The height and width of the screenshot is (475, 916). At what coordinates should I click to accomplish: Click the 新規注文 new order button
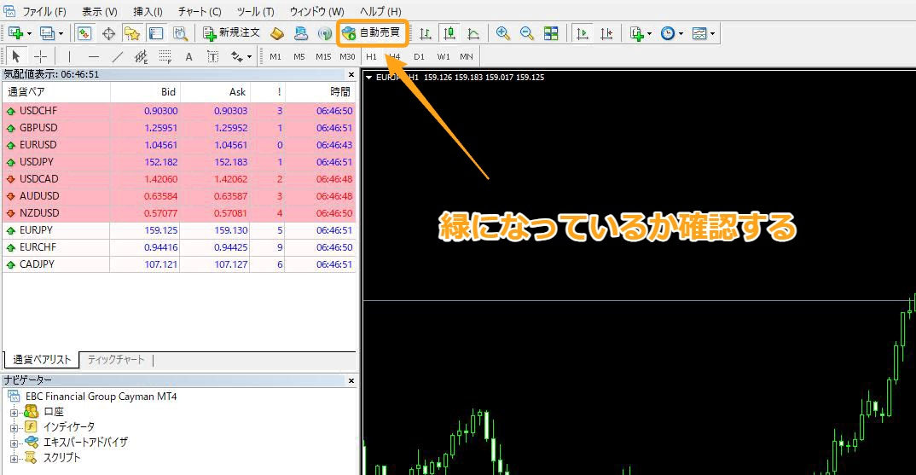pos(231,32)
